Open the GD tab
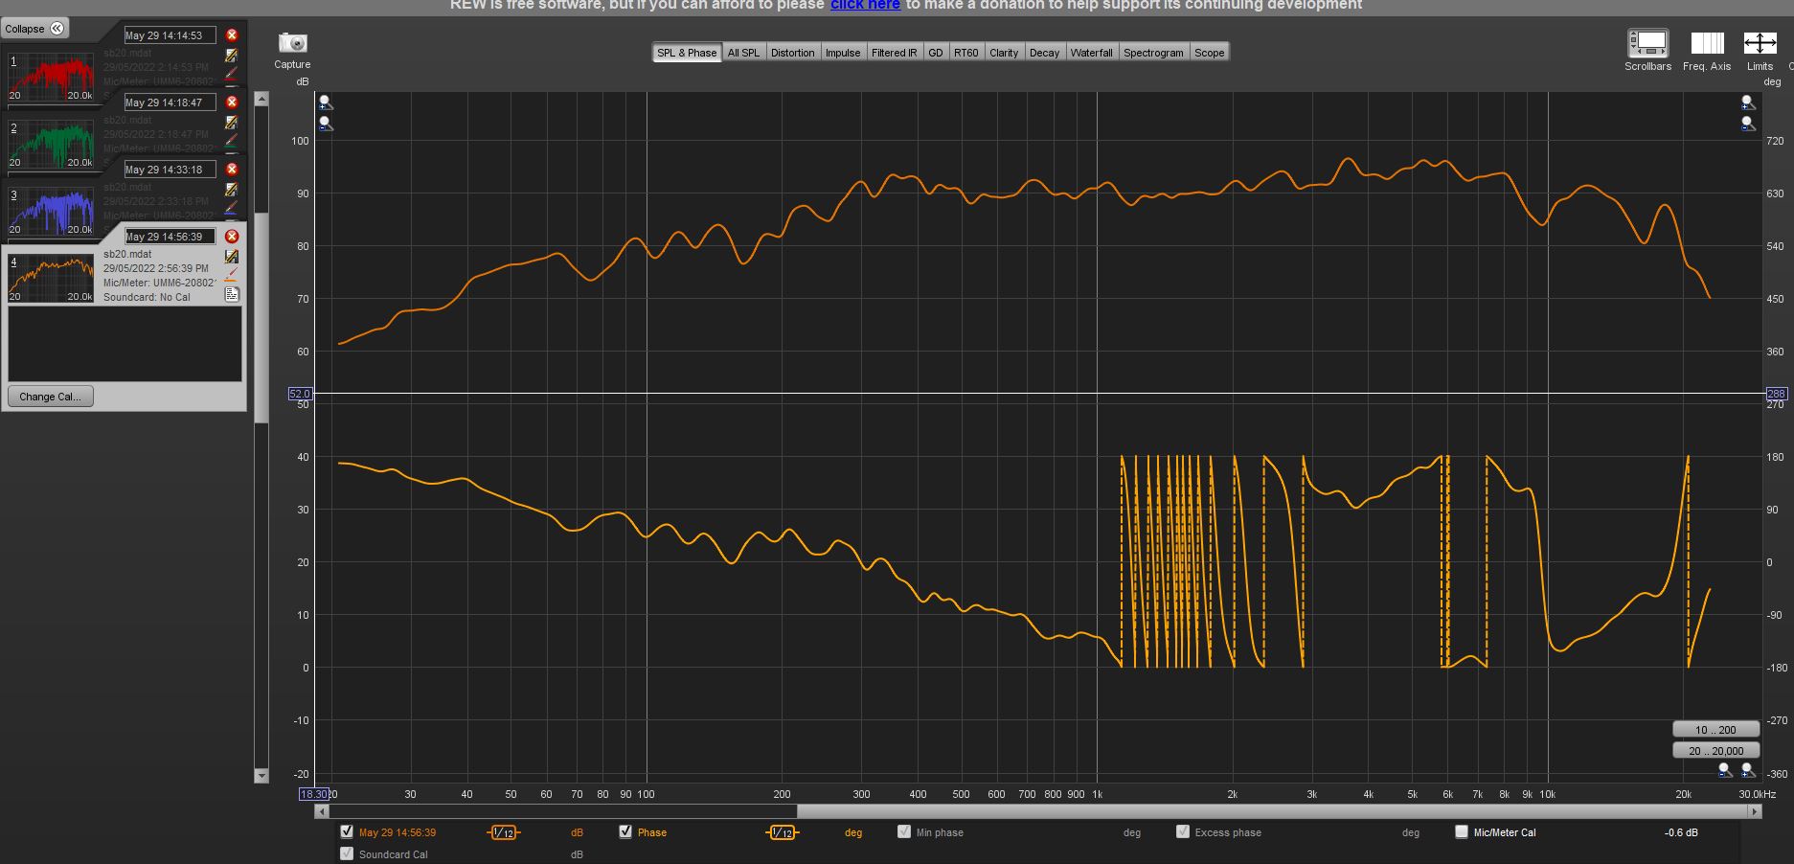Screen dimensions: 1794x864 click(936, 53)
